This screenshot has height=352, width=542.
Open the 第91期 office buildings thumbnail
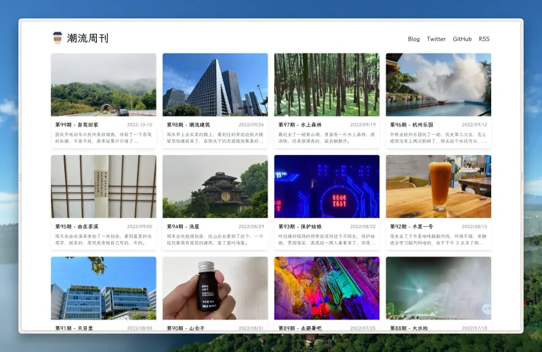[103, 288]
